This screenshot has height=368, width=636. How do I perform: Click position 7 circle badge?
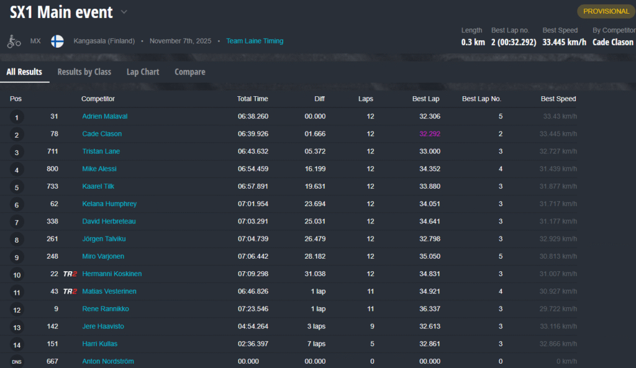pos(17,222)
